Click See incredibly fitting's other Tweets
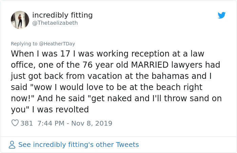This screenshot has height=153, width=237. click(78, 145)
